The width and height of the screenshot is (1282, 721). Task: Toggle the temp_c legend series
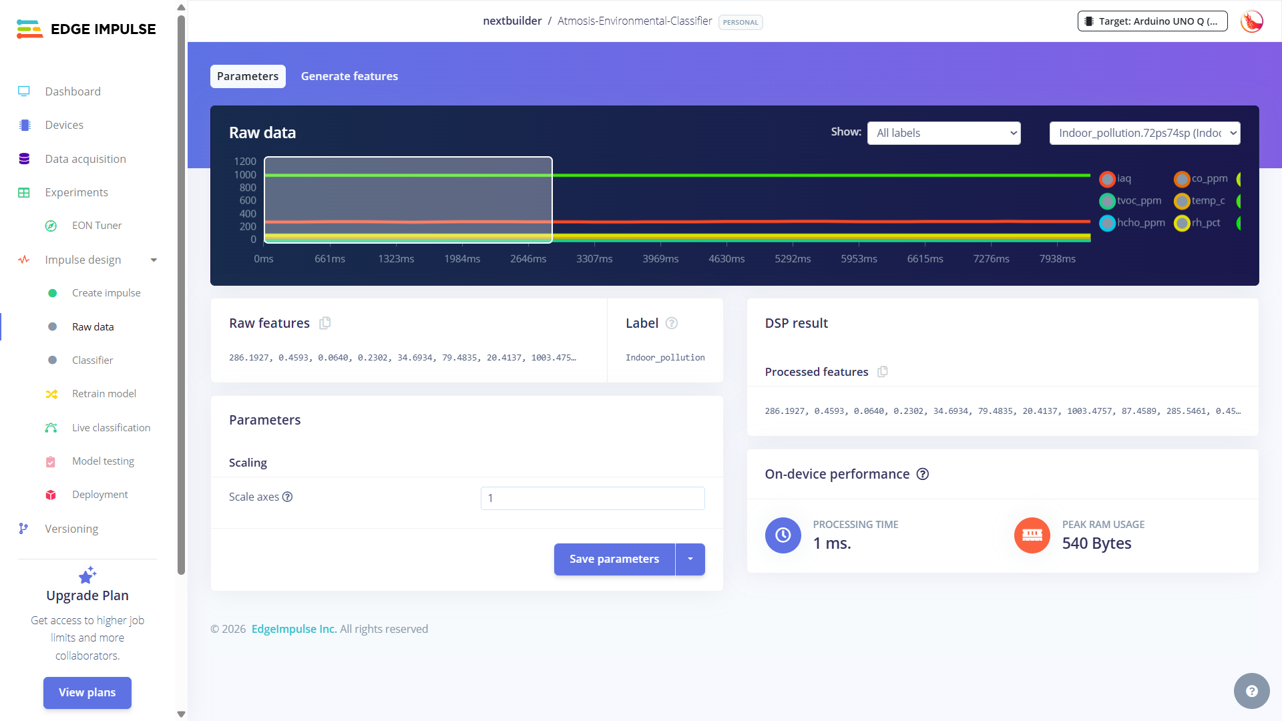(1199, 201)
